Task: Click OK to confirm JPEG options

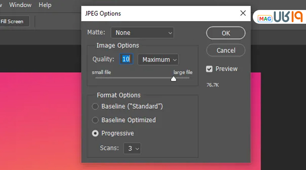Action: (226, 33)
